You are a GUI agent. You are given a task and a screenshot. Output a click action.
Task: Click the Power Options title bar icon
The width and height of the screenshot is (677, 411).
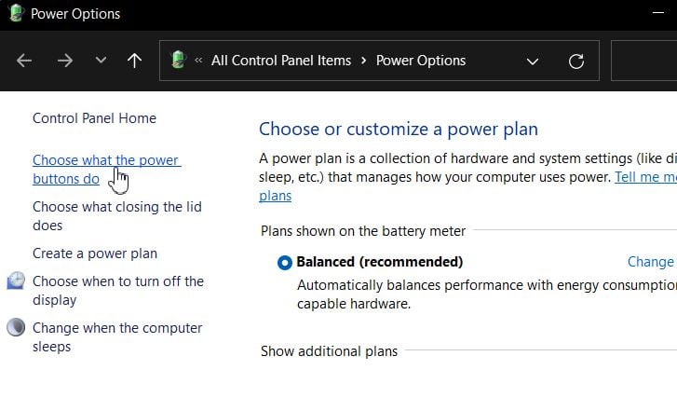(x=16, y=12)
